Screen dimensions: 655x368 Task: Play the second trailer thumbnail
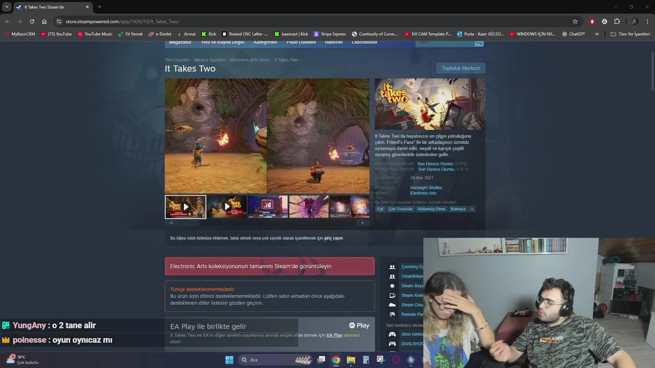click(227, 207)
